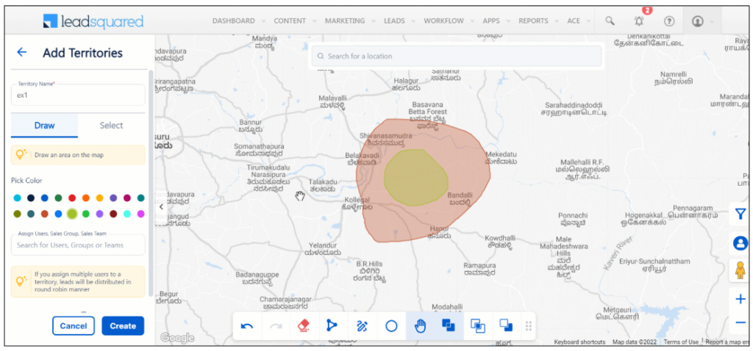The image size is (753, 351).
Task: Open the notifications bell
Action: click(x=638, y=21)
